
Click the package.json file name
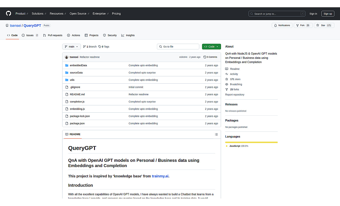[77, 123]
